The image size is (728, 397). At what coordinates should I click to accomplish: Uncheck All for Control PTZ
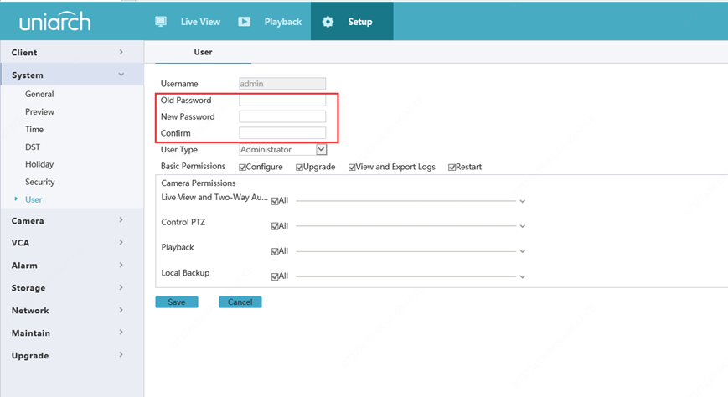(x=275, y=226)
